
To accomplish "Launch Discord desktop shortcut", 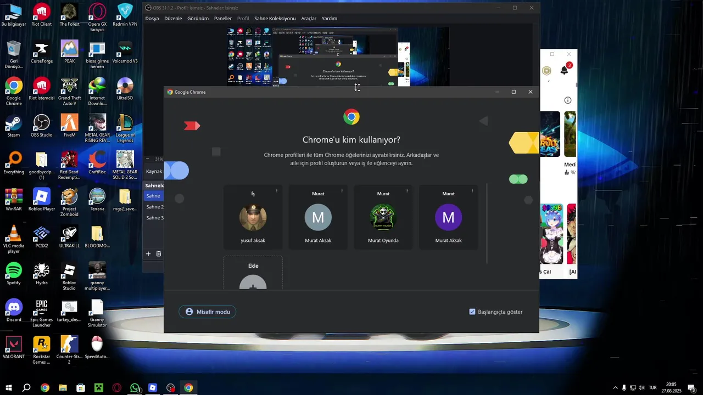I will [x=14, y=311].
